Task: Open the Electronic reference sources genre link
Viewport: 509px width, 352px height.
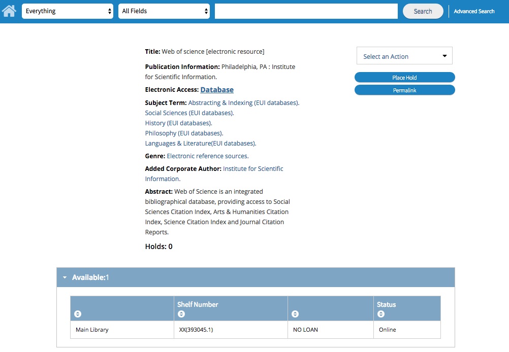Action: point(207,156)
